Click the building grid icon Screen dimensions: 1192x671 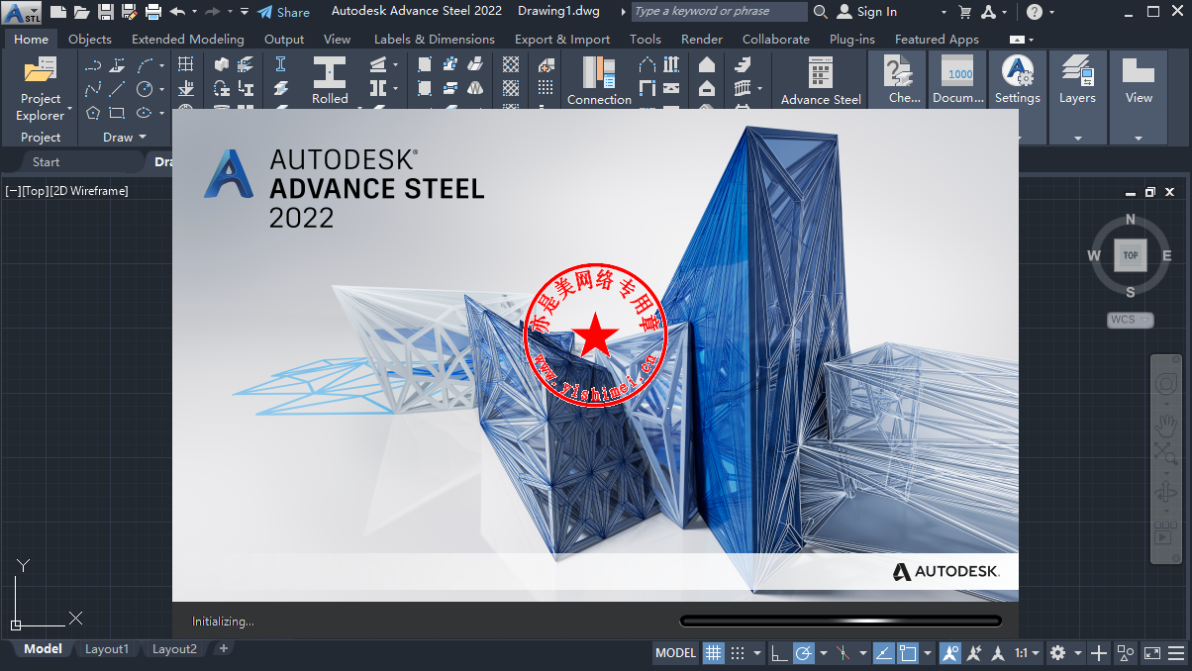click(x=185, y=64)
